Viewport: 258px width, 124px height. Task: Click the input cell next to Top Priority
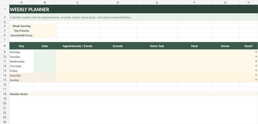[45, 30]
